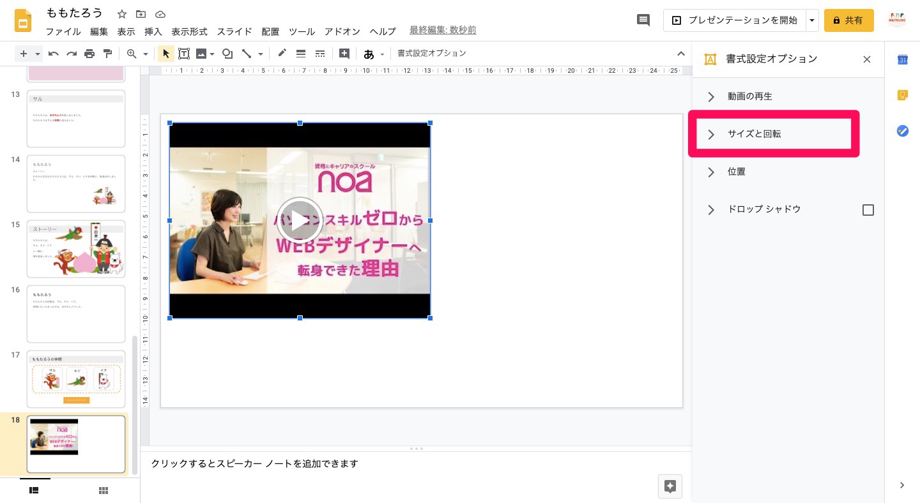The image size is (920, 503).
Task: Open the move-to-folder icon
Action: click(141, 14)
